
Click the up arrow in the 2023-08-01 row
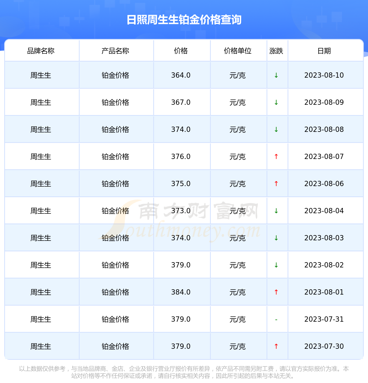click(x=276, y=292)
